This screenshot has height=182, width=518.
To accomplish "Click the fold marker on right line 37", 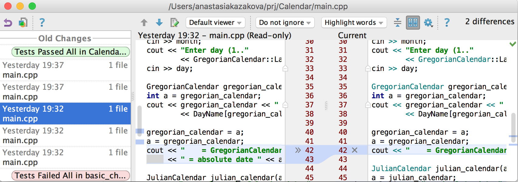I will pyautogui.click(x=368, y=105).
